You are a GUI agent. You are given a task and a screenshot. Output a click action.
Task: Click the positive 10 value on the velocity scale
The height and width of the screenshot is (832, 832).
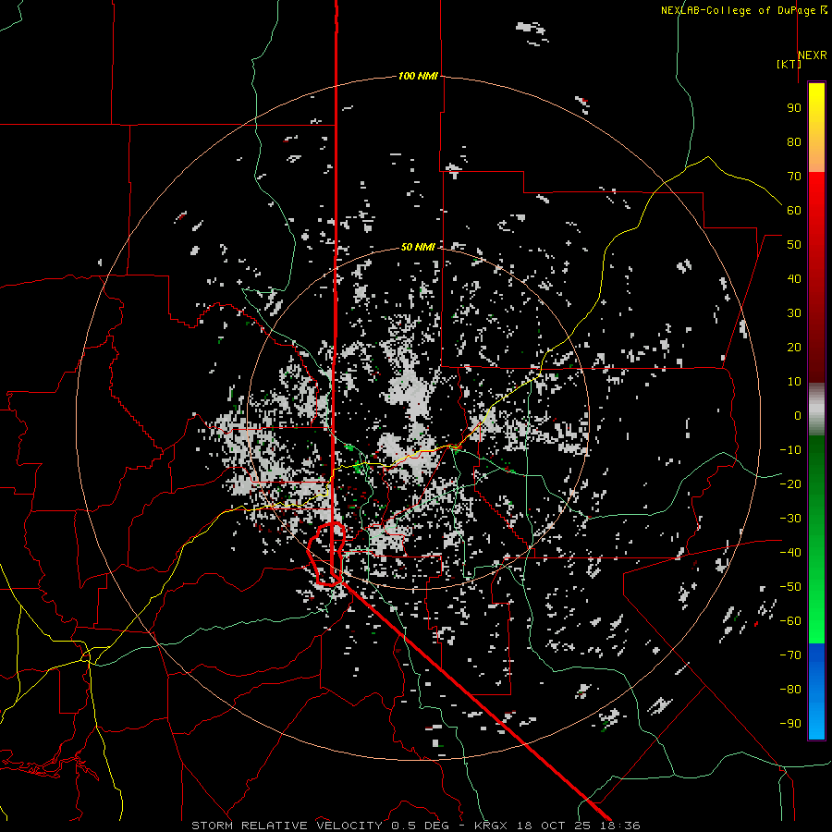coord(794,382)
